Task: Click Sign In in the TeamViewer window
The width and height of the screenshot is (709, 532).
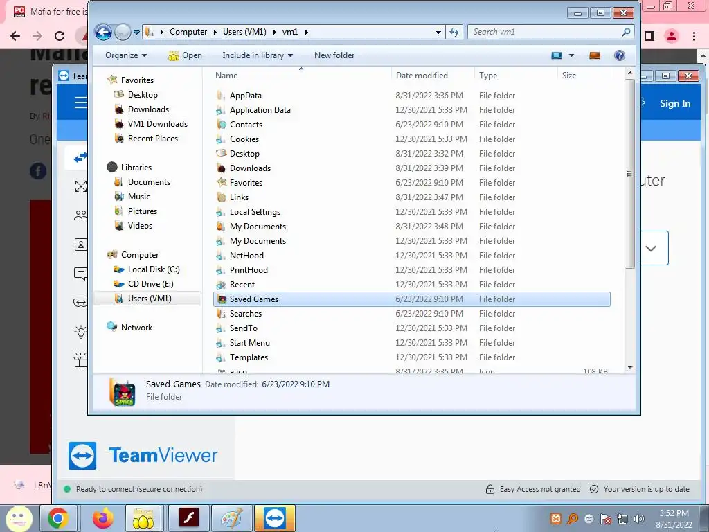Action: (674, 103)
